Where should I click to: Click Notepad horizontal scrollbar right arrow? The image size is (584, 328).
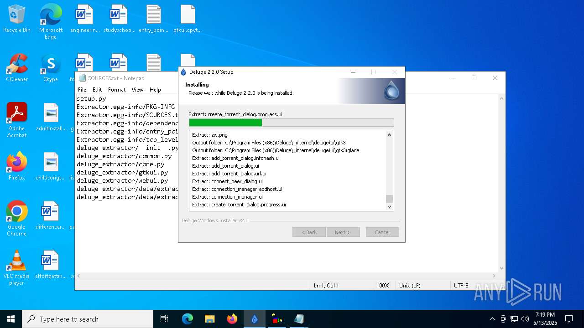[x=494, y=276]
